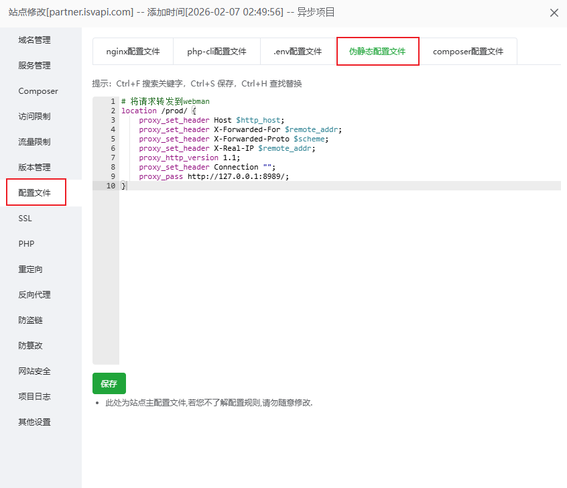Open 流量限制 settings

point(34,142)
